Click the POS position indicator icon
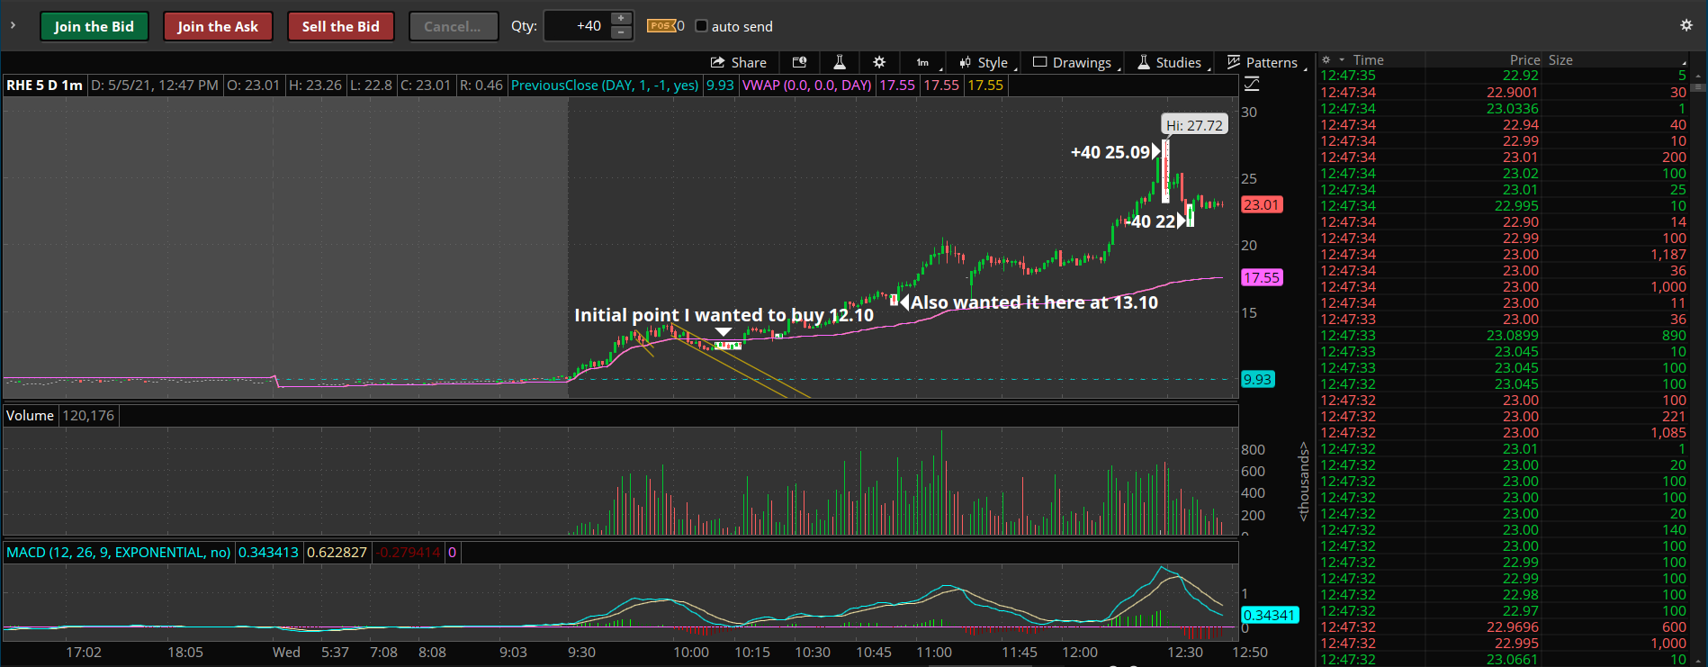 click(661, 26)
